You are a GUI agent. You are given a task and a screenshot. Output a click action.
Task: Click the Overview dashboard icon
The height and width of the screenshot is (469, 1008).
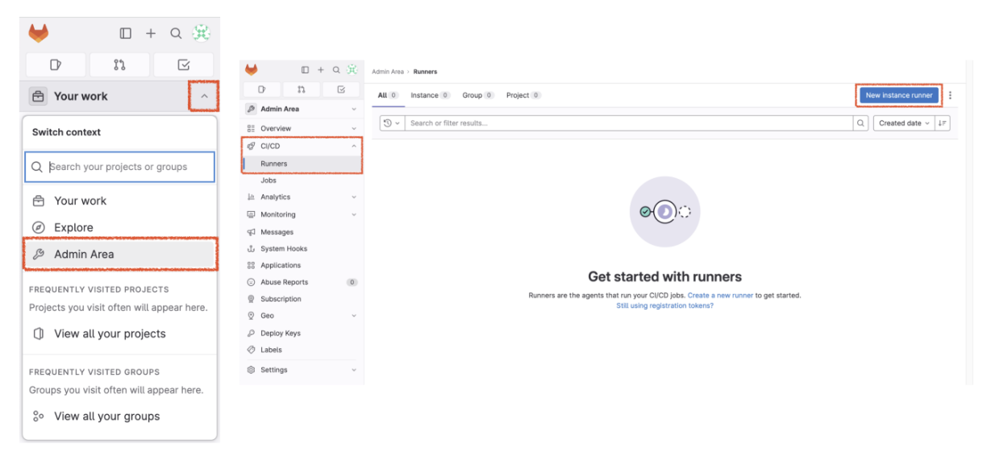coord(252,128)
